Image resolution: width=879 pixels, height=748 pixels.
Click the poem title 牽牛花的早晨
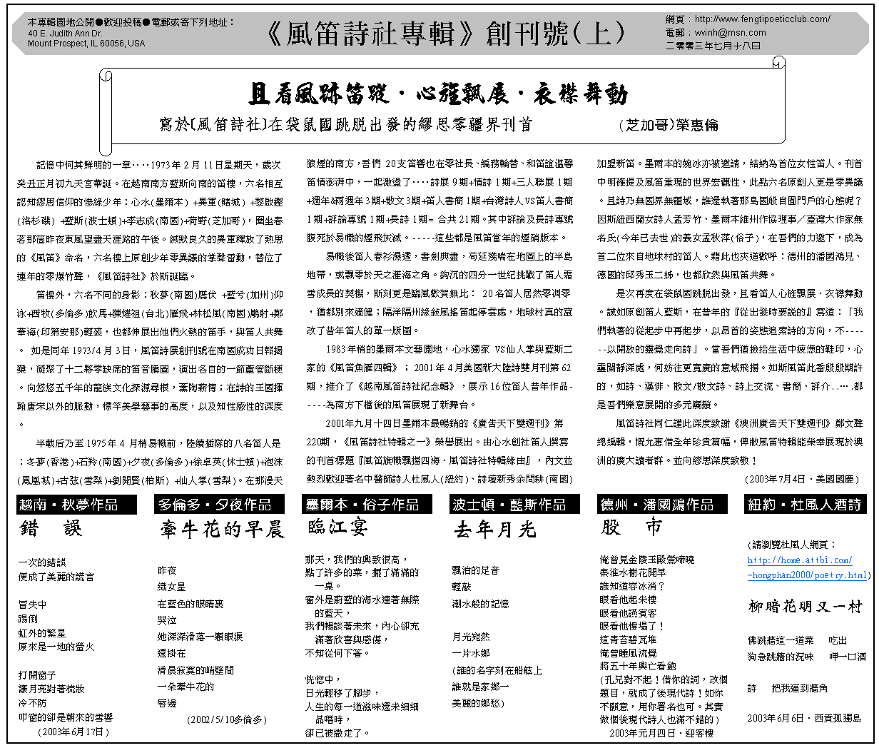coord(221,530)
